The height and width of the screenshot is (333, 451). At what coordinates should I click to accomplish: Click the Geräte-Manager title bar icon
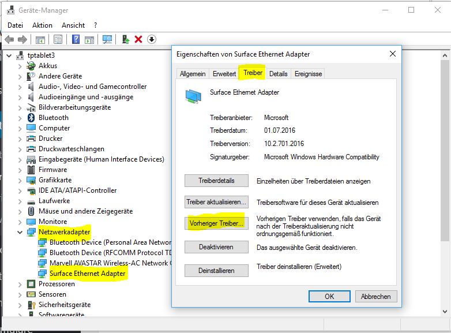(x=10, y=10)
